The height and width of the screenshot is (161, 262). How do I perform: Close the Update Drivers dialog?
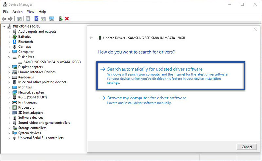(255, 29)
